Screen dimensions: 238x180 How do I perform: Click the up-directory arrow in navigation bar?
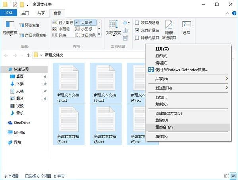tap(26, 55)
